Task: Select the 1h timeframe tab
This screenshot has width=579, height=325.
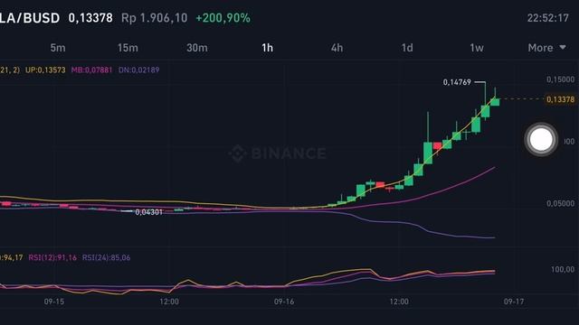Action: pos(268,48)
